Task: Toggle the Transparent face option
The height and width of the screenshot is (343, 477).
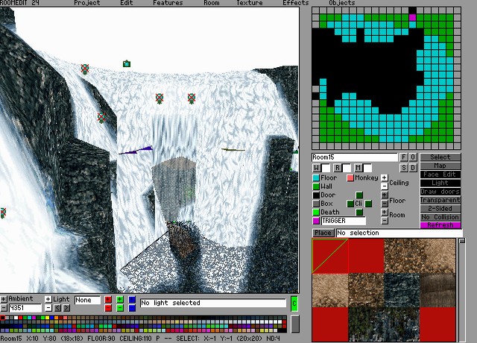Action: coord(440,200)
